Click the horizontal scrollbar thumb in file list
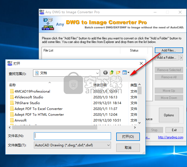The height and width of the screenshot is (167, 187). [55, 128]
